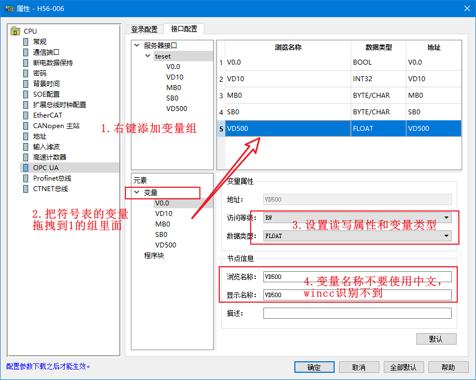Click the CPU folder icon
Image resolution: width=476 pixels, height=380 pixels.
click(x=15, y=31)
